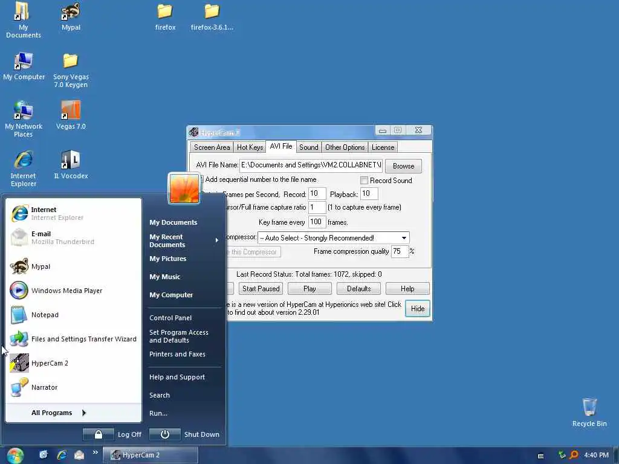Click the Shut Down power button
Screen dimensions: 619x464
(x=165, y=434)
